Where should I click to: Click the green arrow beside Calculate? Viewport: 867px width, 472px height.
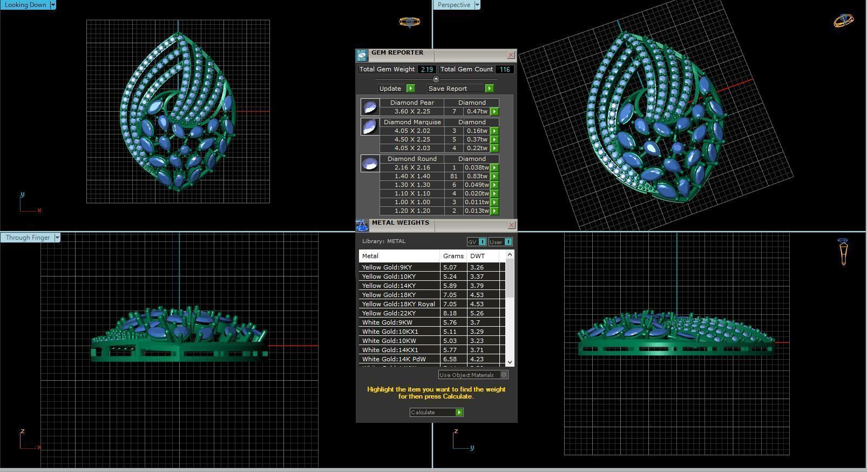pyautogui.click(x=459, y=412)
